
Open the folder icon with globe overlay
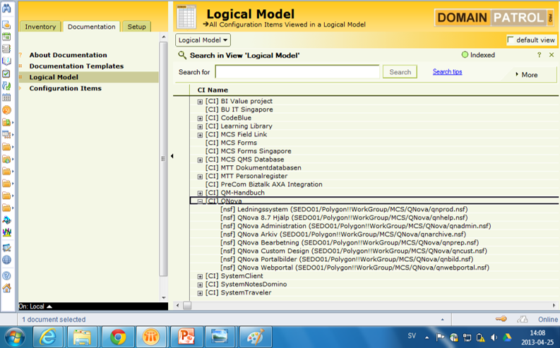point(6,160)
